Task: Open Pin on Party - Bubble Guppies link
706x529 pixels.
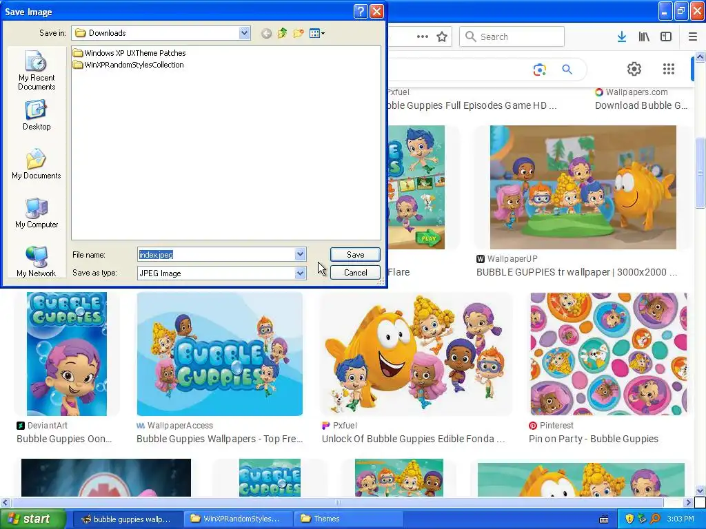Action: (x=594, y=439)
